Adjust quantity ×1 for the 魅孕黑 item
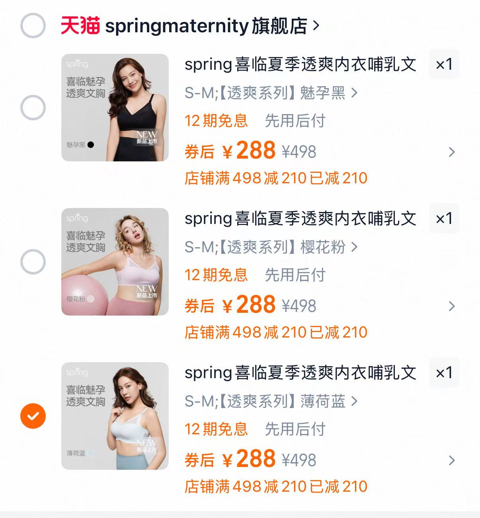Screen dimensions: 480x518 (444, 64)
